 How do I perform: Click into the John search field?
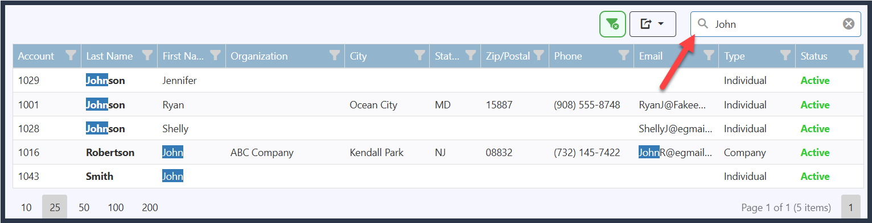(x=775, y=24)
